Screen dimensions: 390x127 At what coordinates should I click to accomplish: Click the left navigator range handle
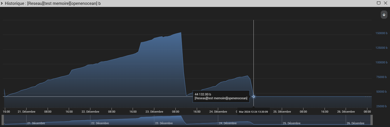coord(3,120)
